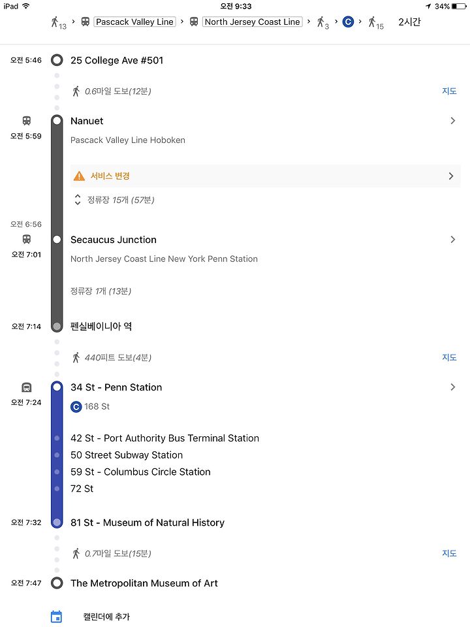
Task: Open Secaucus Junction details chevron
Action: [452, 240]
